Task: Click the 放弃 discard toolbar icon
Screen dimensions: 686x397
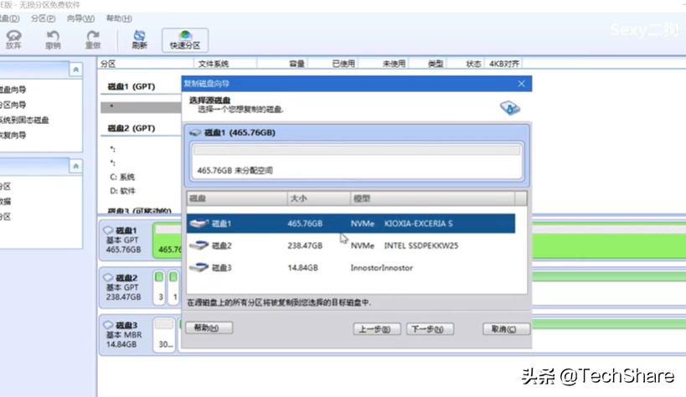Action: tap(13, 39)
